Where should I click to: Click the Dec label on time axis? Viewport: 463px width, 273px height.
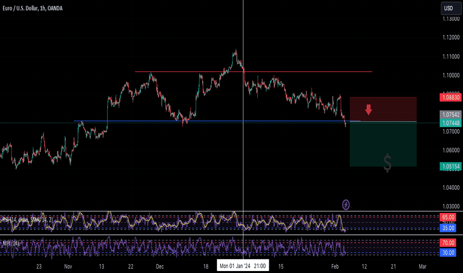[x=160, y=266]
